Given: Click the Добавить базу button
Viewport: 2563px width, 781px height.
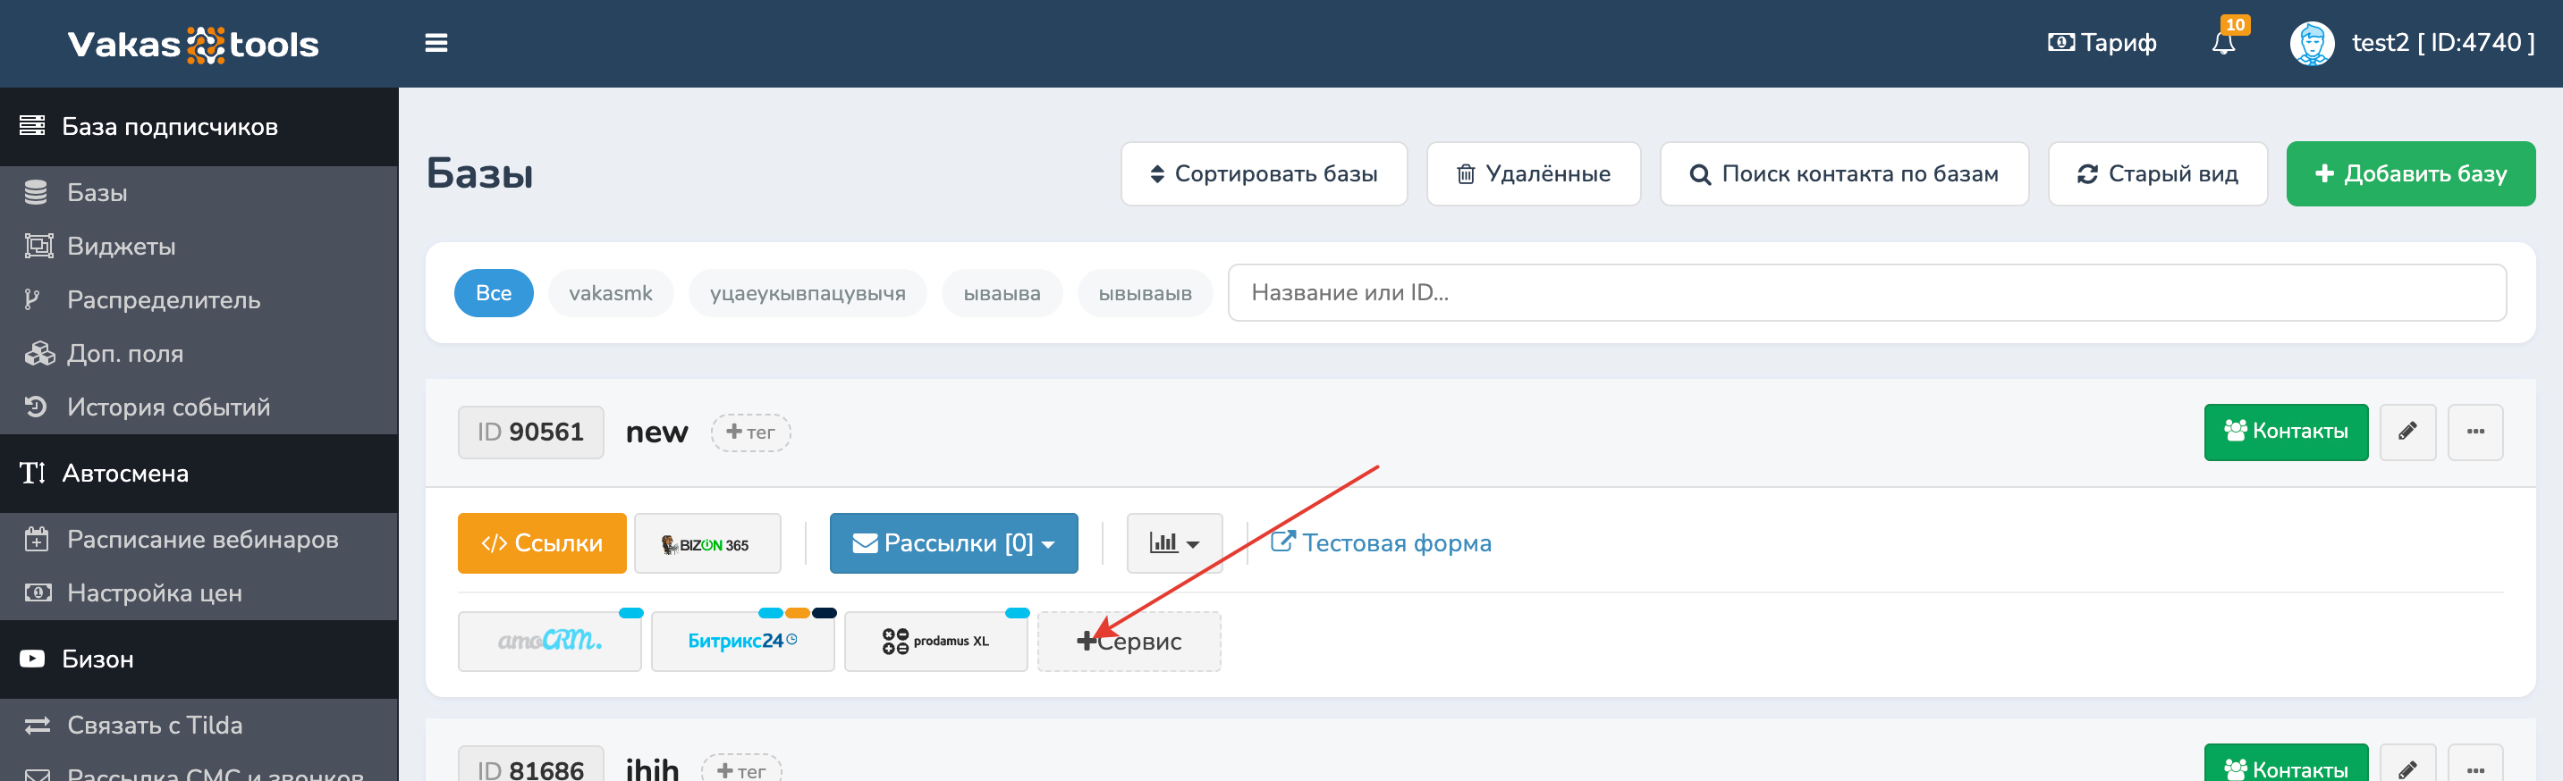Looking at the screenshot, I should (2410, 174).
